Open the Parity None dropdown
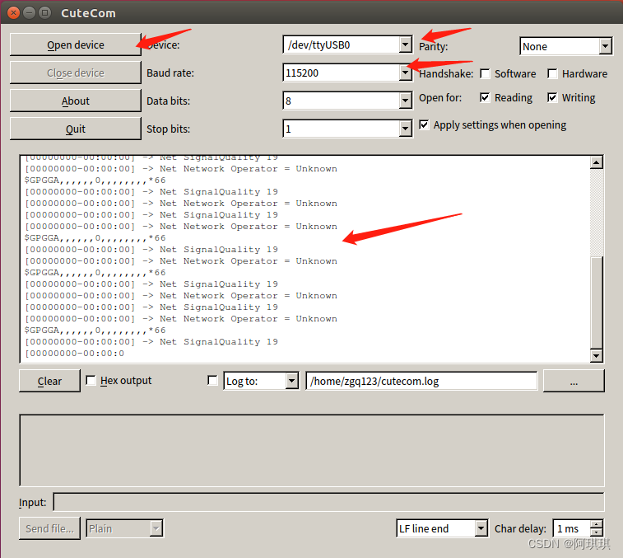 click(605, 46)
